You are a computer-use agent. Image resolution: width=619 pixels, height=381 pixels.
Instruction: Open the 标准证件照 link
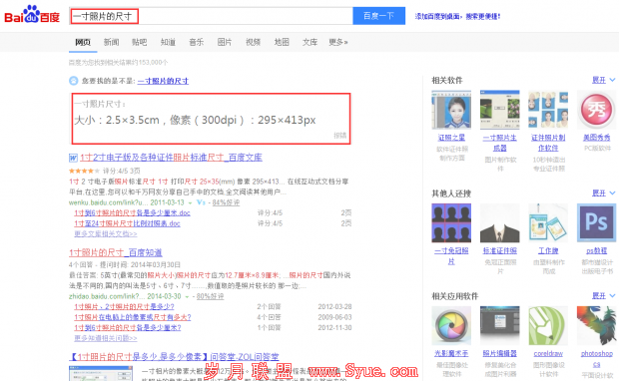(x=500, y=251)
